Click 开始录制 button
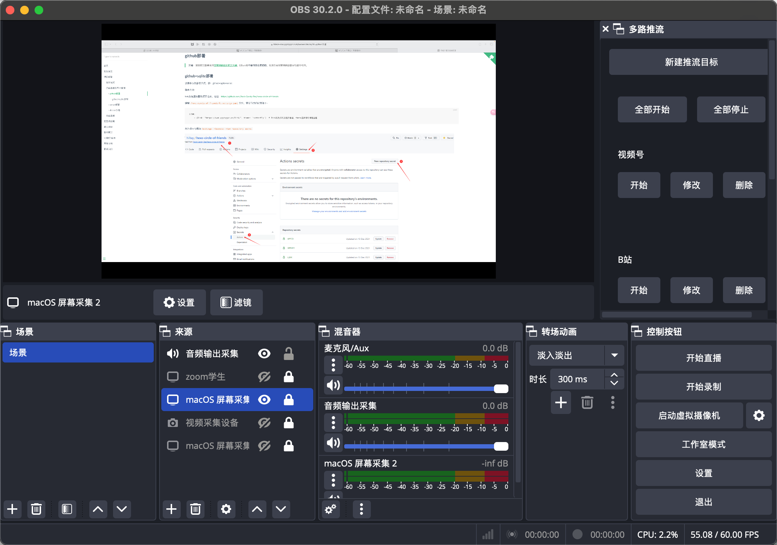The width and height of the screenshot is (777, 545). coord(704,387)
